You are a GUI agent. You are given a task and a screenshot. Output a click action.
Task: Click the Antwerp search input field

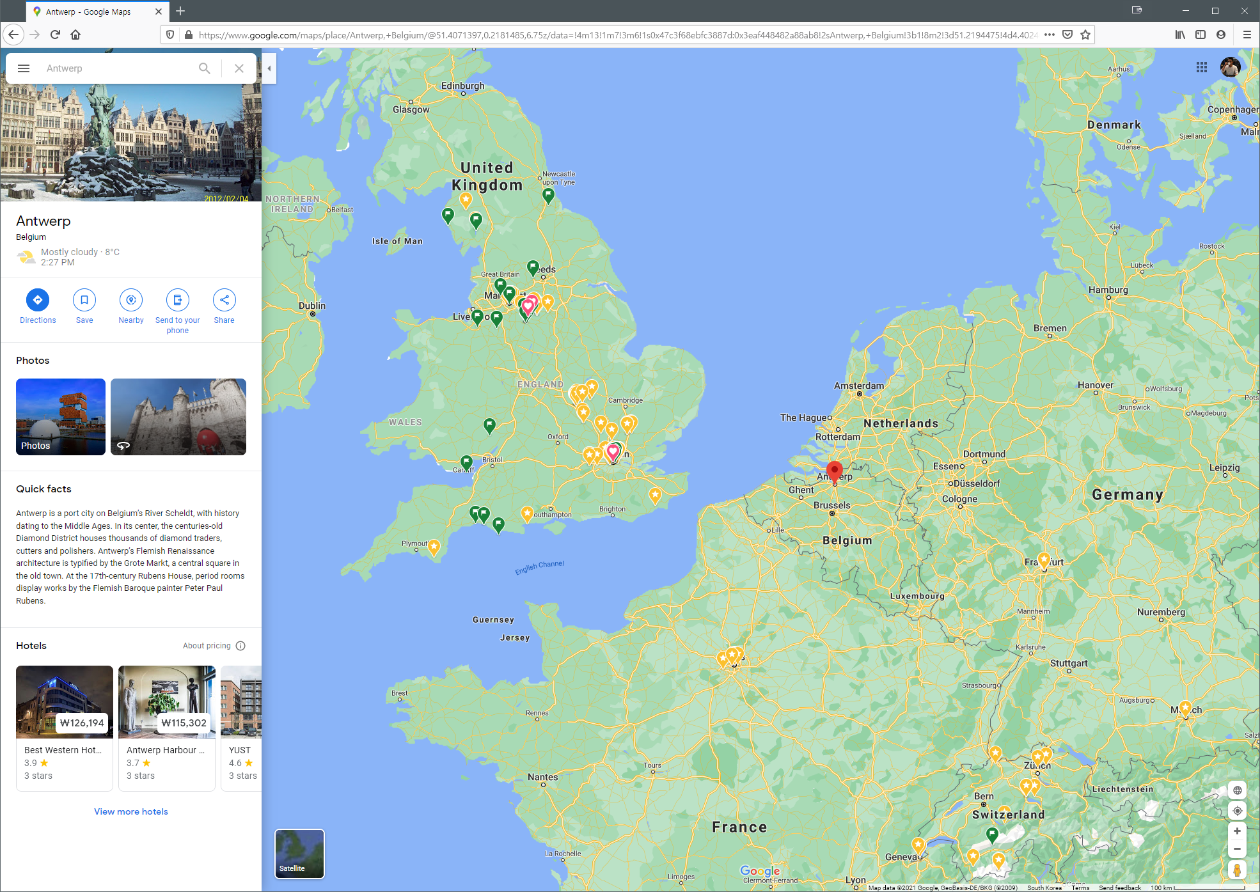115,68
